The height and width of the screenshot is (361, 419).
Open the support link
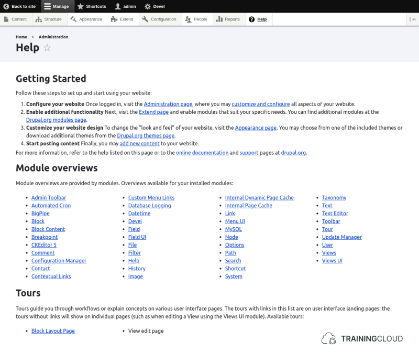click(x=249, y=153)
